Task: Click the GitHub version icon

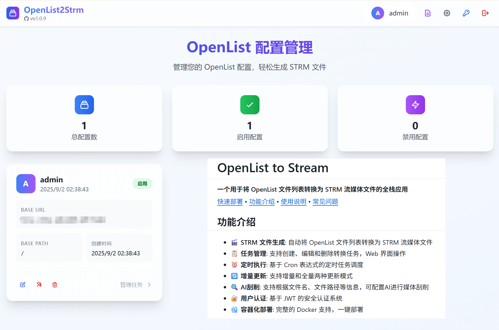Action: [x=26, y=19]
